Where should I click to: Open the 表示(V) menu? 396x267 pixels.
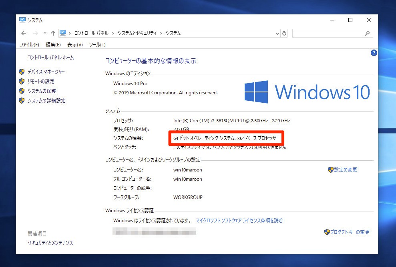tap(75, 45)
